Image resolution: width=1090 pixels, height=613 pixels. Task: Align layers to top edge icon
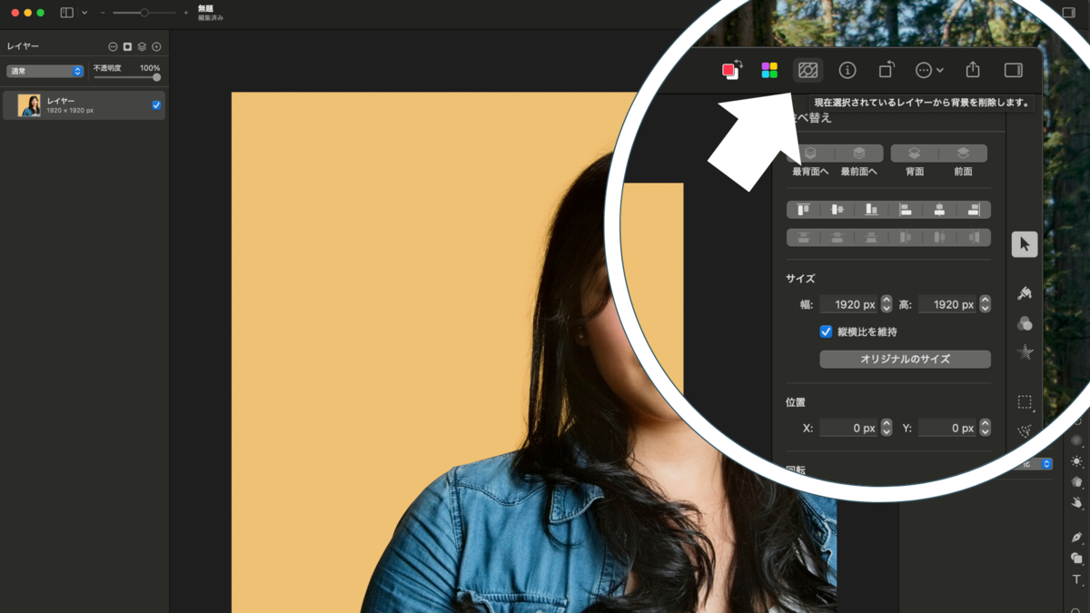803,210
